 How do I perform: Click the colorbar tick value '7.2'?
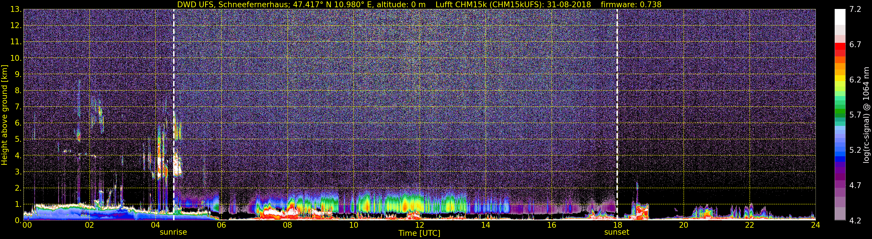click(x=855, y=10)
